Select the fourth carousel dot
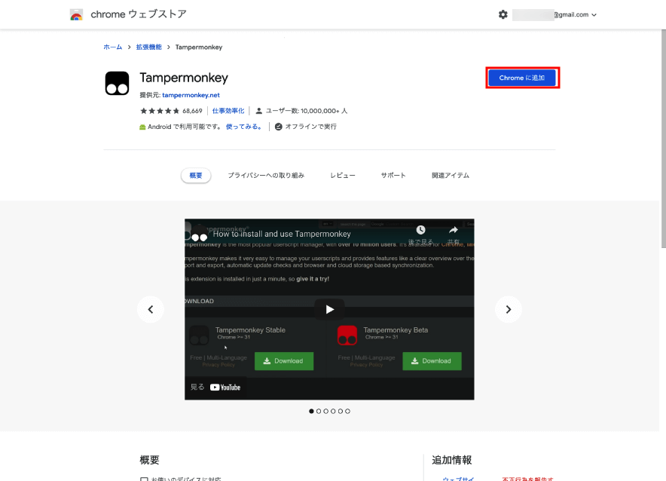666x481 pixels. [333, 412]
